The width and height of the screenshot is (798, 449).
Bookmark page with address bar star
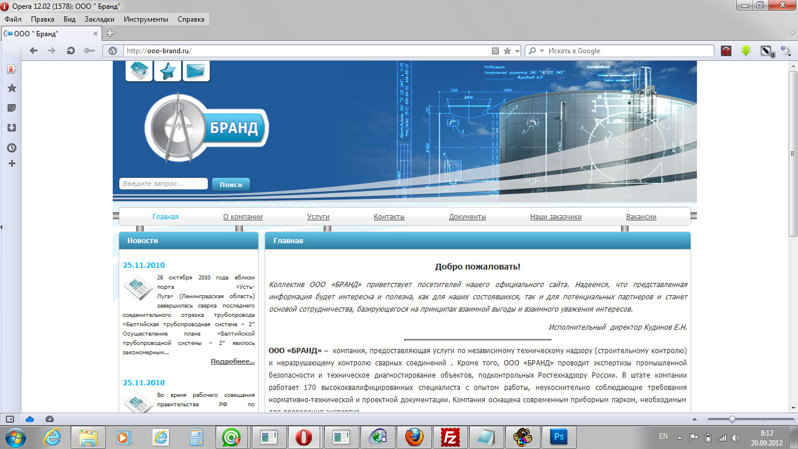pyautogui.click(x=508, y=51)
